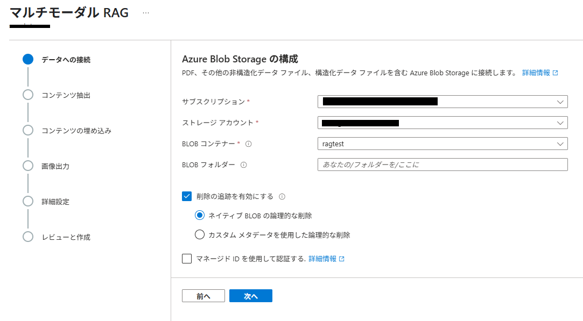Go to the 画像出力 step

(x=55, y=167)
